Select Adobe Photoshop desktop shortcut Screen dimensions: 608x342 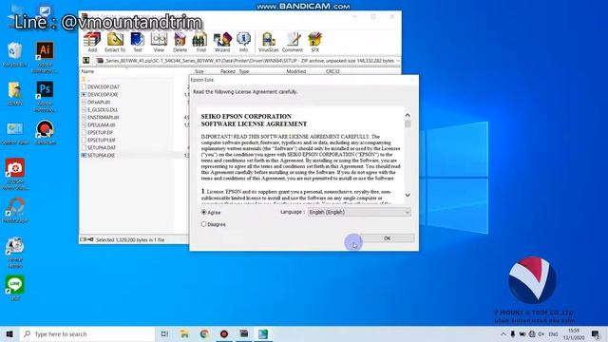click(45, 97)
